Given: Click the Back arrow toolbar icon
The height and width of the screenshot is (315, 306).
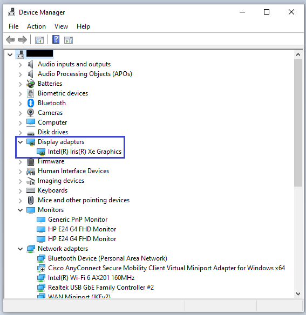Looking at the screenshot, I should pyautogui.click(x=10, y=39).
